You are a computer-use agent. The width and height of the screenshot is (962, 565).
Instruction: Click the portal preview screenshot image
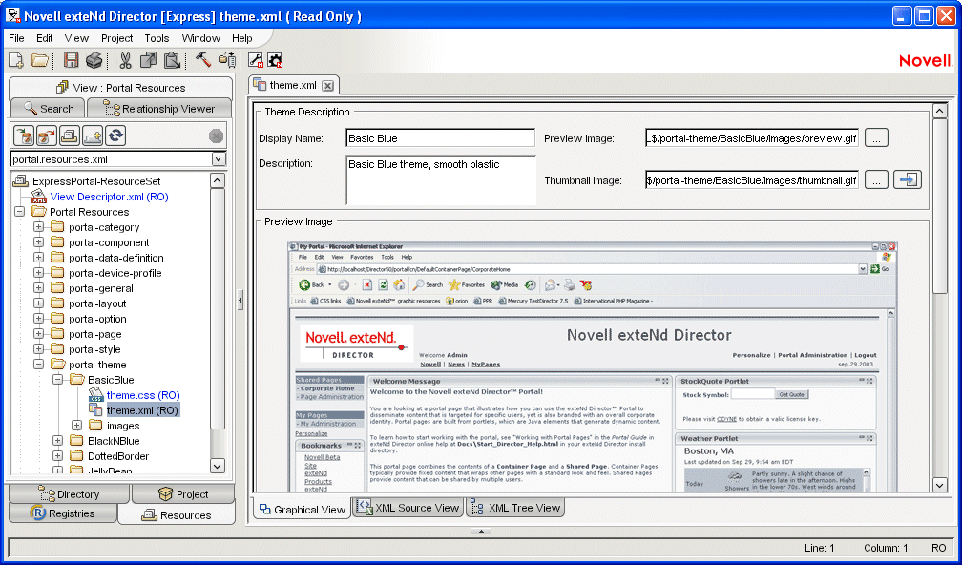click(x=592, y=366)
